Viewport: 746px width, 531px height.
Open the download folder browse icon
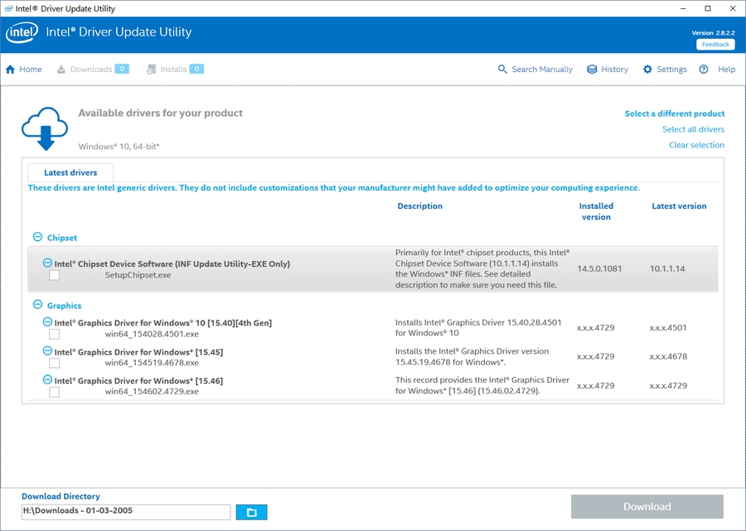pos(251,512)
